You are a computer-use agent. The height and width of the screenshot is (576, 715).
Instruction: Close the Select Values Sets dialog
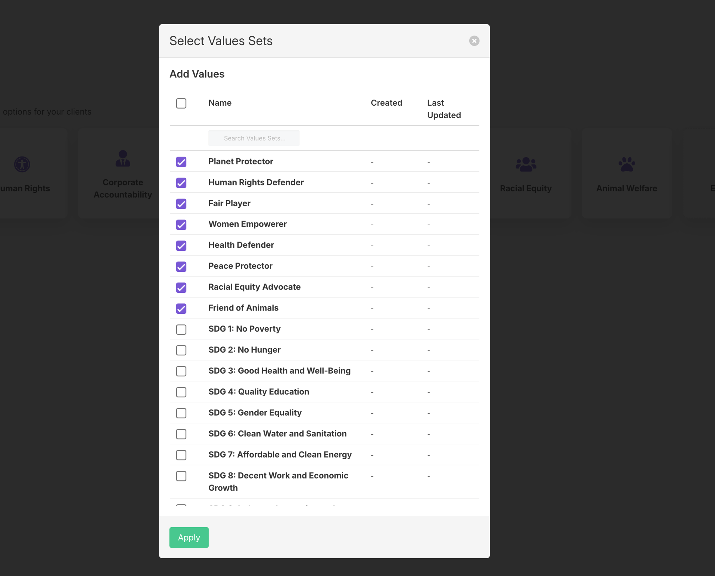474,41
